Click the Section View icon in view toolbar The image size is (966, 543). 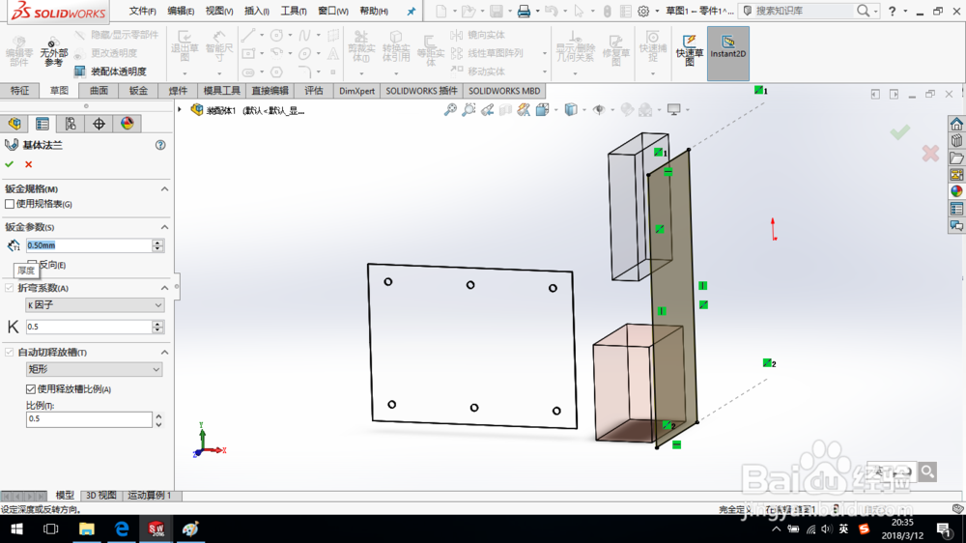[x=506, y=110]
